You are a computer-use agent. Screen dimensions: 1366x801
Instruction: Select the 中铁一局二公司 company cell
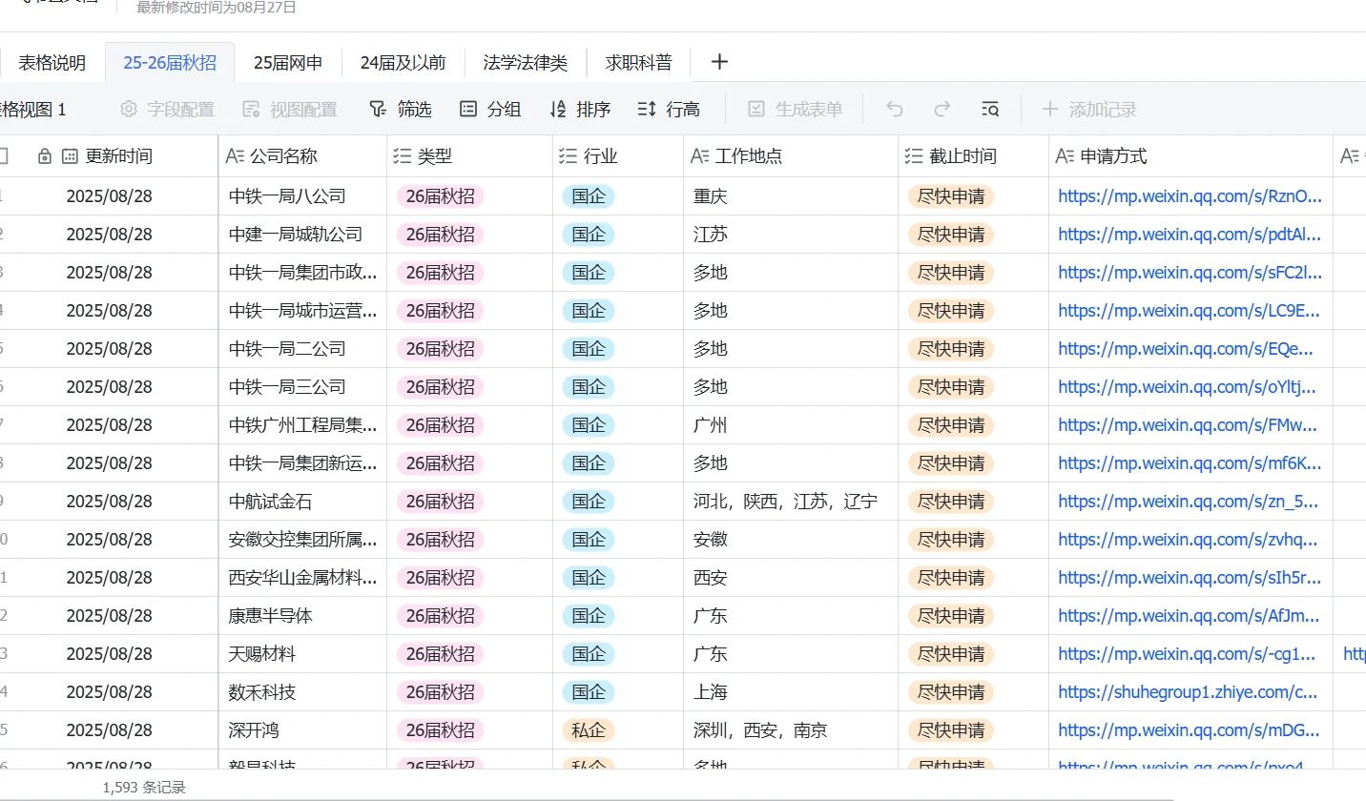point(303,349)
